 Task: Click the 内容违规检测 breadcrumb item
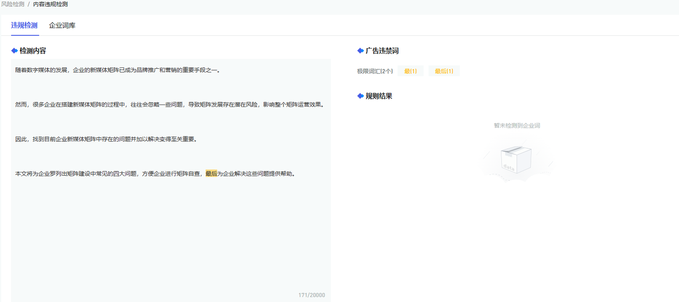tap(50, 4)
